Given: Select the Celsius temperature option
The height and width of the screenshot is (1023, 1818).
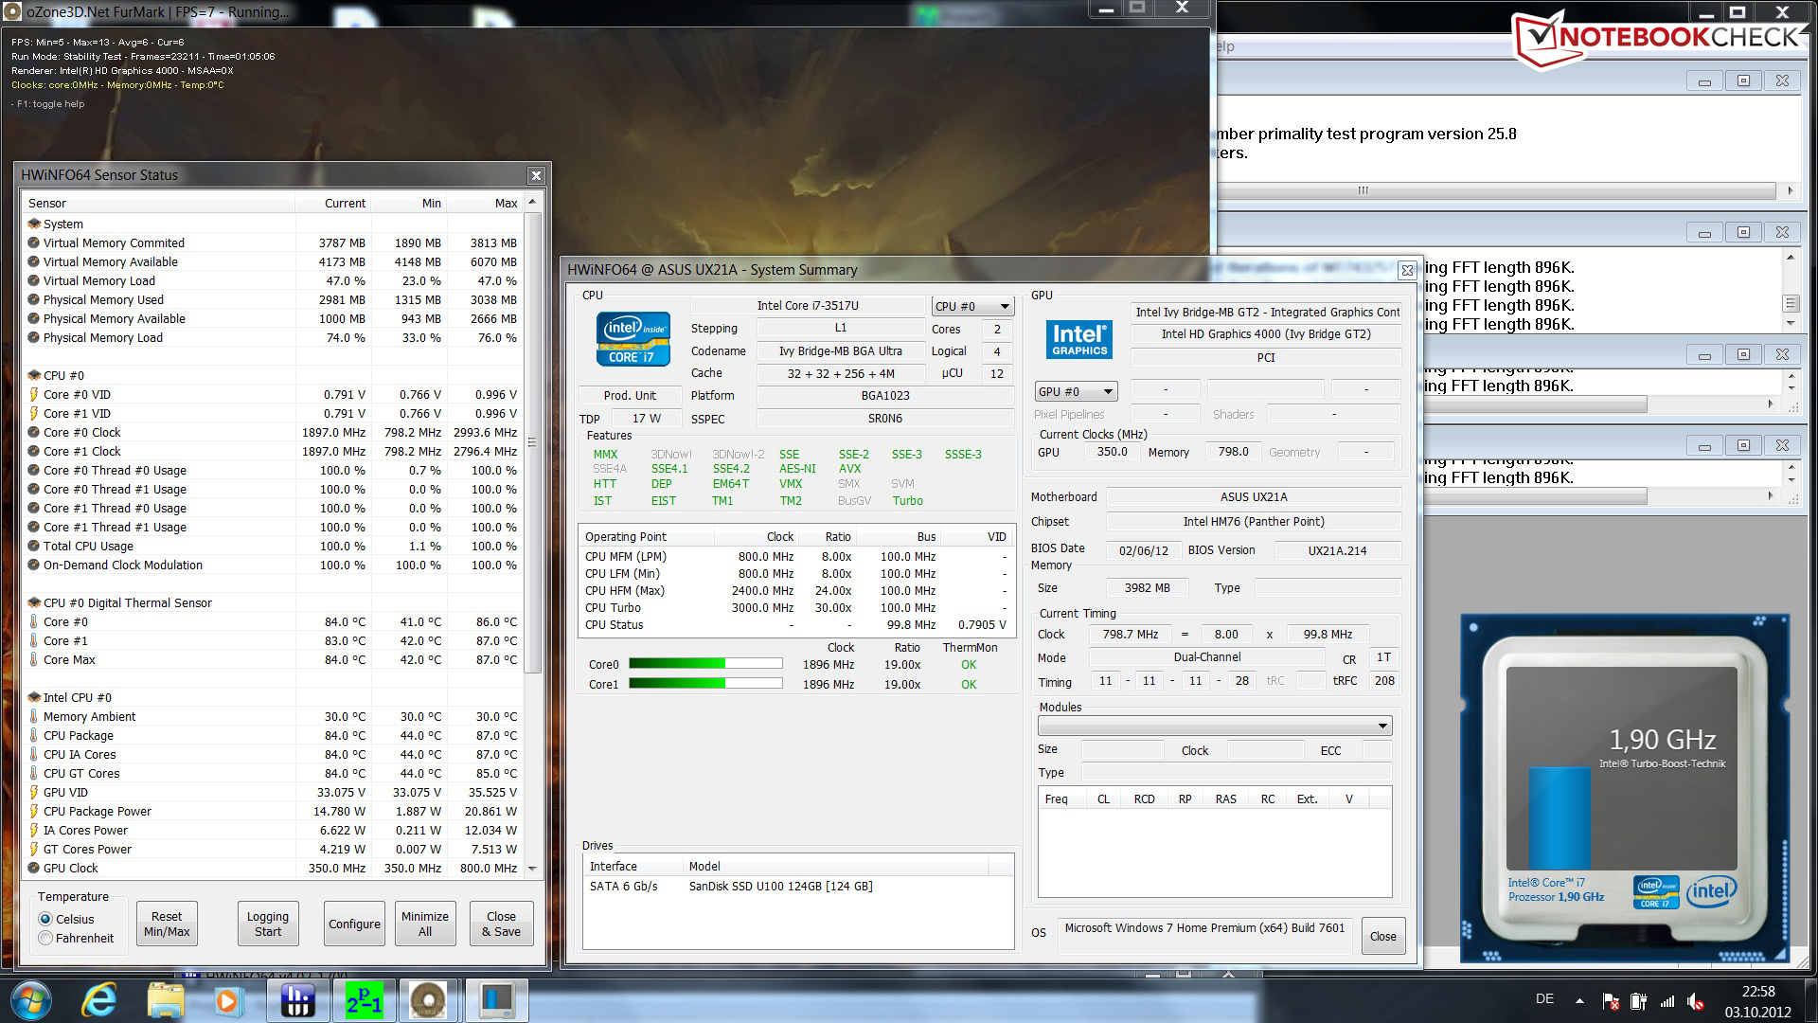Looking at the screenshot, I should 45,920.
